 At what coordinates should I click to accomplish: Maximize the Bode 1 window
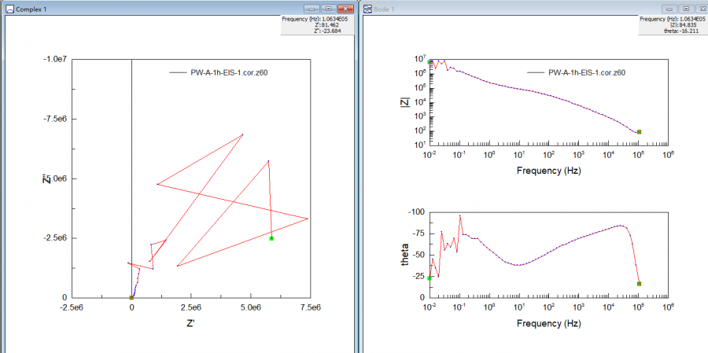point(685,9)
